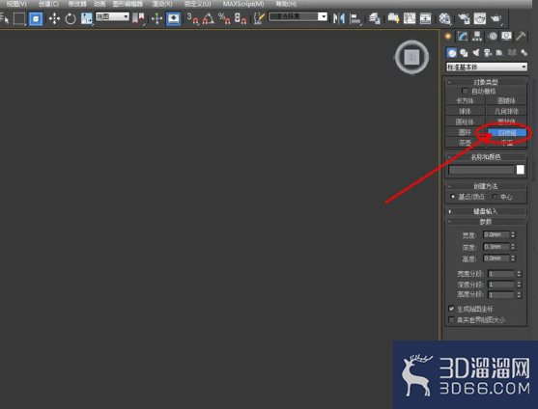
Task: Toggle the 3D Snaps button
Action: pos(192,18)
